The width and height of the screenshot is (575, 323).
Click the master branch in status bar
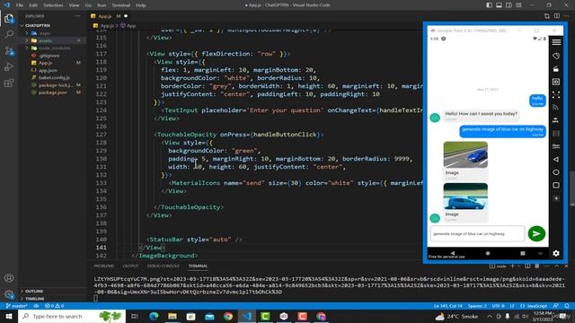[17, 306]
